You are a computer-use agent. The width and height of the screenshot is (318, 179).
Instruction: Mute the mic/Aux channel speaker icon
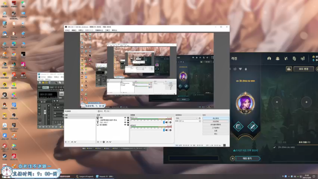click(167, 123)
